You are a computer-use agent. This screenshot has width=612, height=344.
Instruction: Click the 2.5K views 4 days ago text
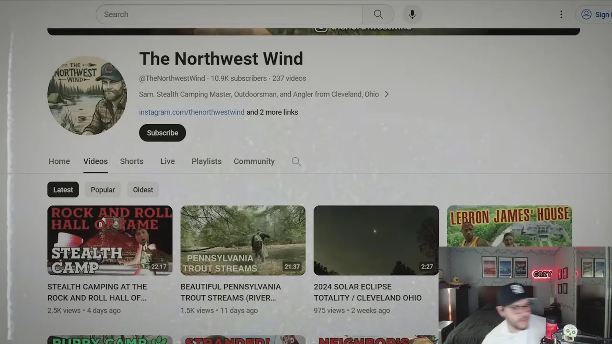pyautogui.click(x=84, y=311)
